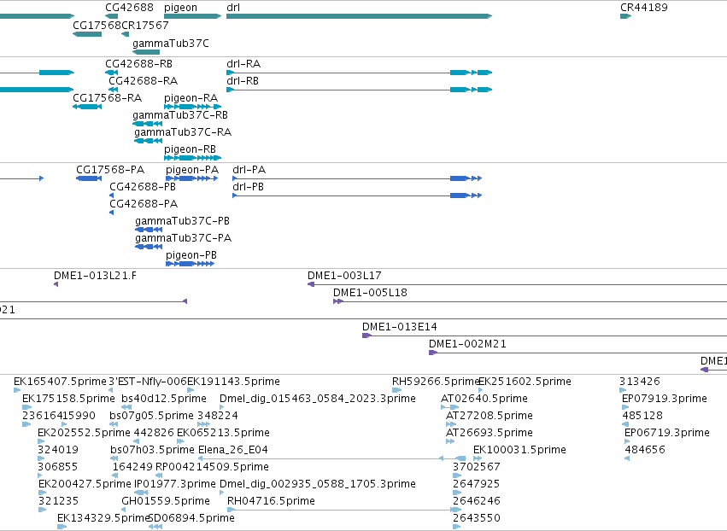Screen dimensions: 727x531
Task: Click the IP01977.3prime EST label
Action: point(175,485)
